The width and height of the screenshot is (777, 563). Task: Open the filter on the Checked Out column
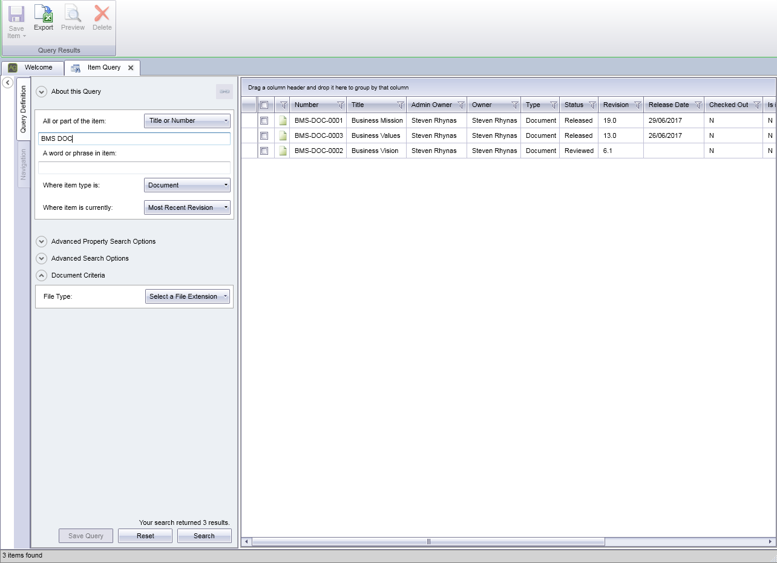(x=756, y=105)
